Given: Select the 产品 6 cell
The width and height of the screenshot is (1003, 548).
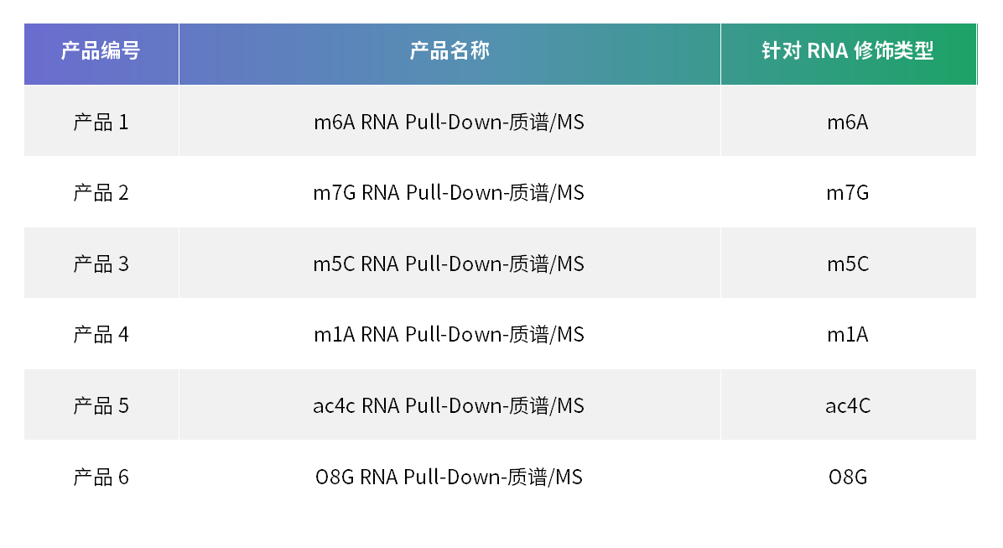Looking at the screenshot, I should (x=101, y=478).
